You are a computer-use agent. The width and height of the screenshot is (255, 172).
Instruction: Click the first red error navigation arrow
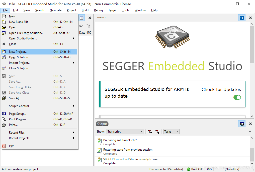tap(150, 132)
